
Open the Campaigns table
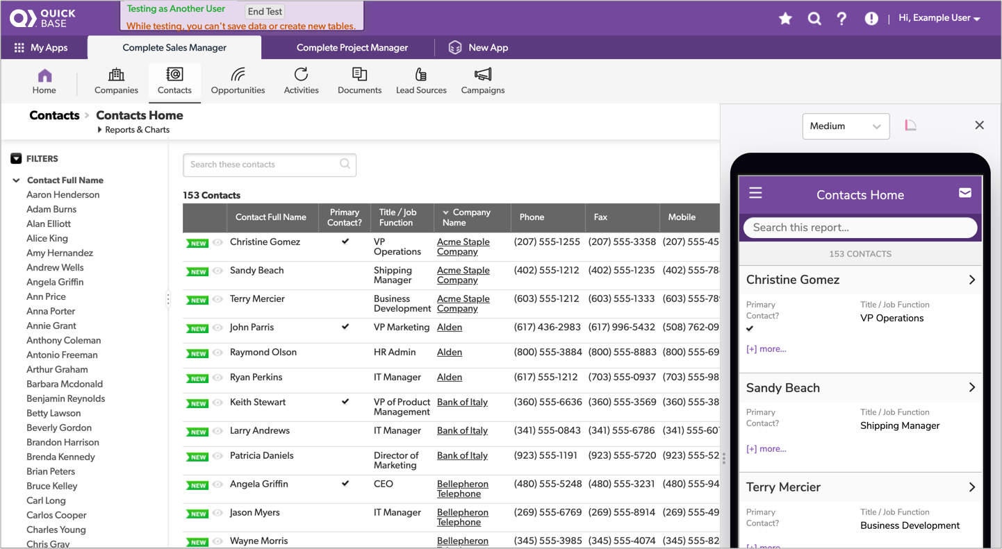point(483,82)
